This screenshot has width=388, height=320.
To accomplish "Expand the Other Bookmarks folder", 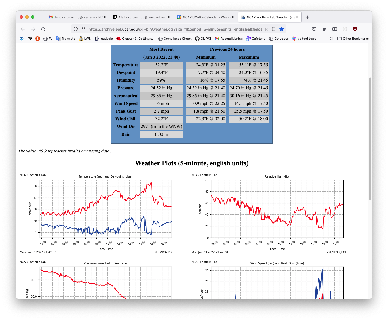I will (353, 39).
